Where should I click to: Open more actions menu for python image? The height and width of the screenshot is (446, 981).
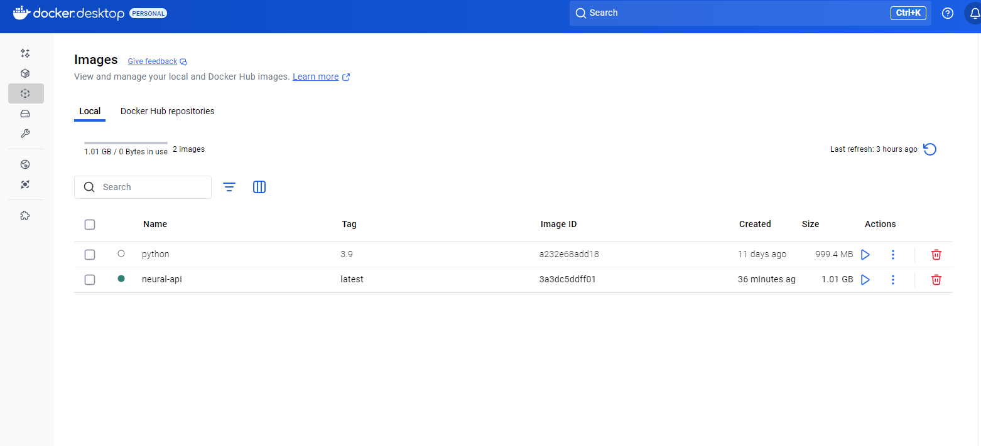coord(893,255)
